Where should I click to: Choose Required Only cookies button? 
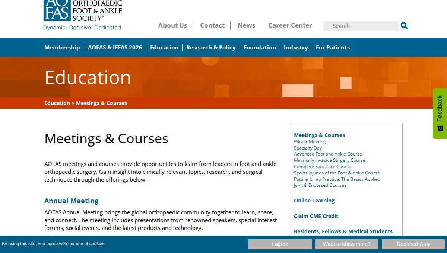click(413, 244)
